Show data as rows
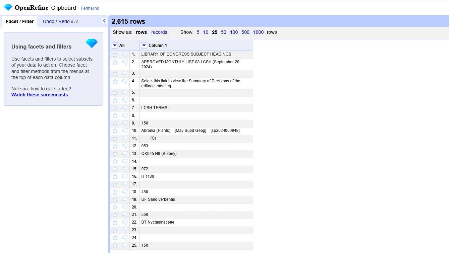 point(141,32)
